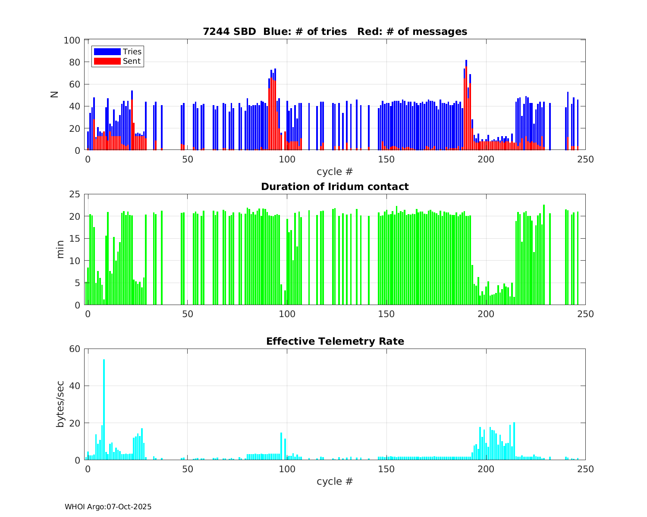Image resolution: width=647 pixels, height=517 pixels.
Task: Click the "Effective Telemetry Rate" title
Action: [x=335, y=341]
